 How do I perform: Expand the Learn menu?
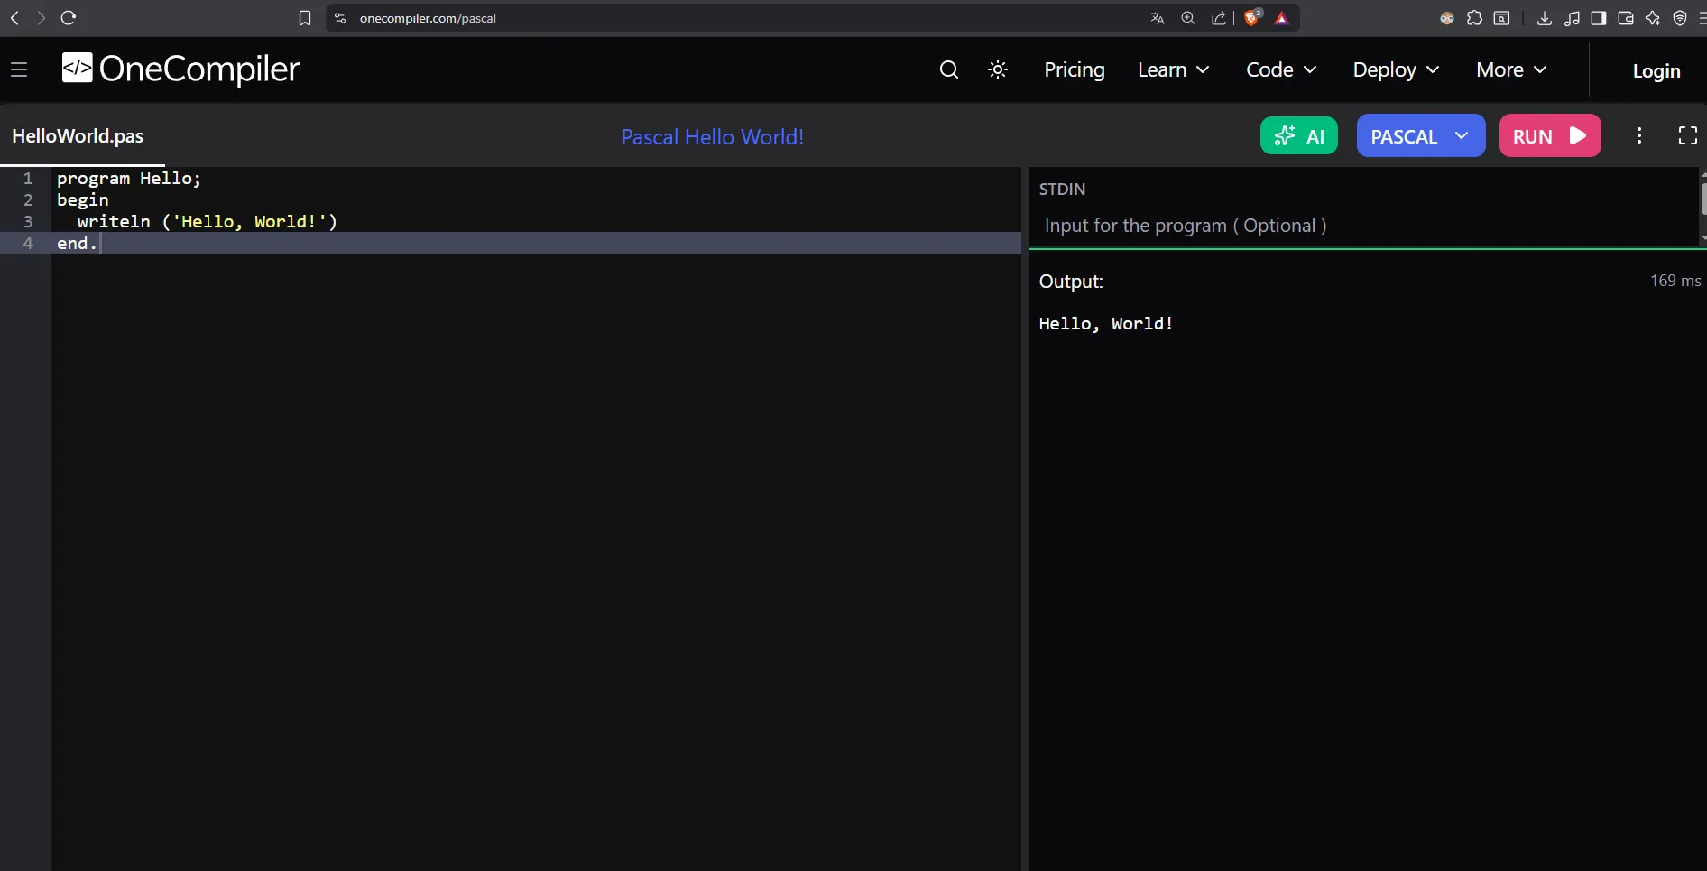tap(1173, 69)
